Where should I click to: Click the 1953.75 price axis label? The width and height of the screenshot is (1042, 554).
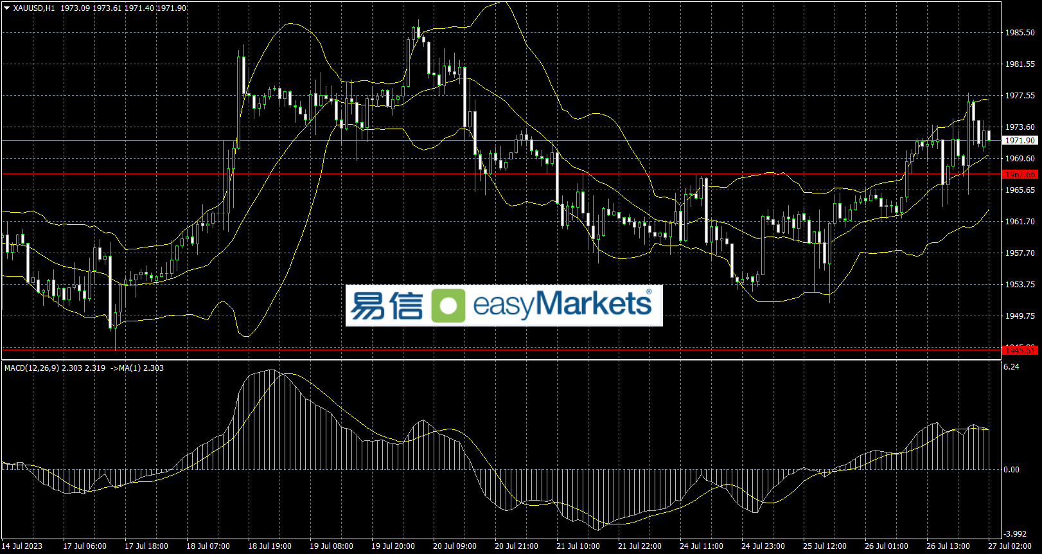point(1020,285)
